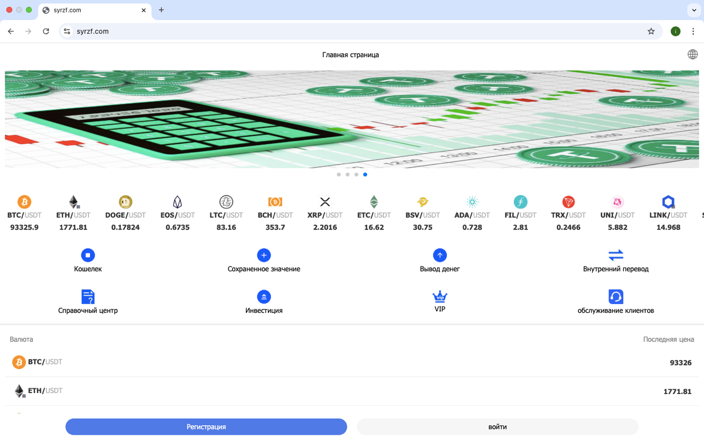Open the globe language selector
The width and height of the screenshot is (704, 440).
[x=693, y=55]
